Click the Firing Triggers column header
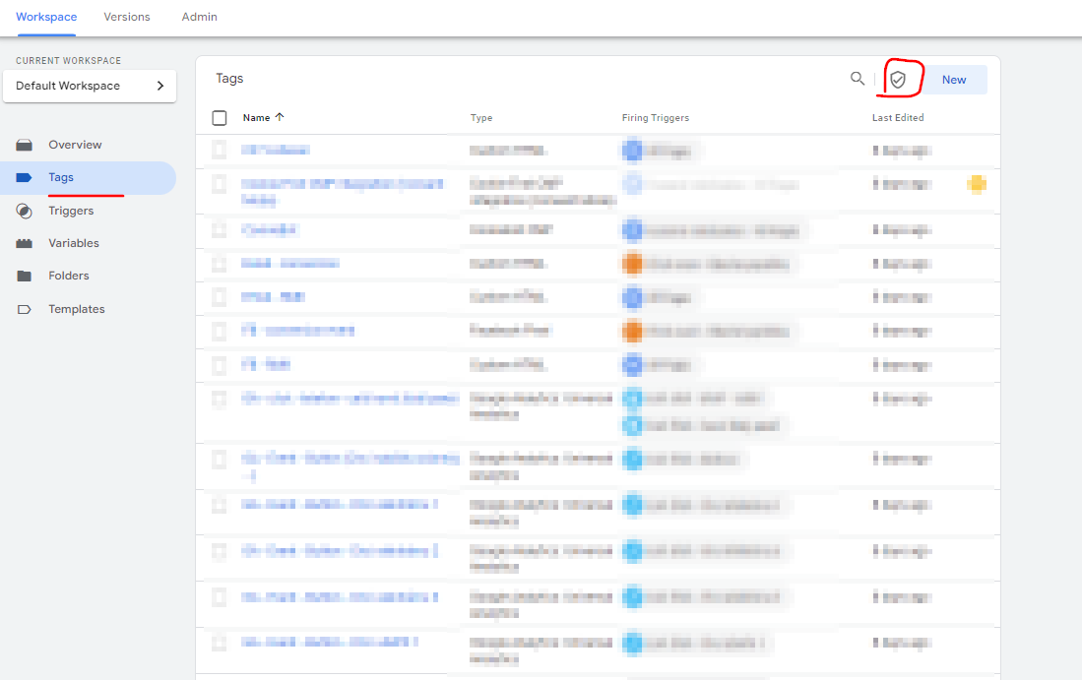This screenshot has width=1082, height=680. (656, 118)
